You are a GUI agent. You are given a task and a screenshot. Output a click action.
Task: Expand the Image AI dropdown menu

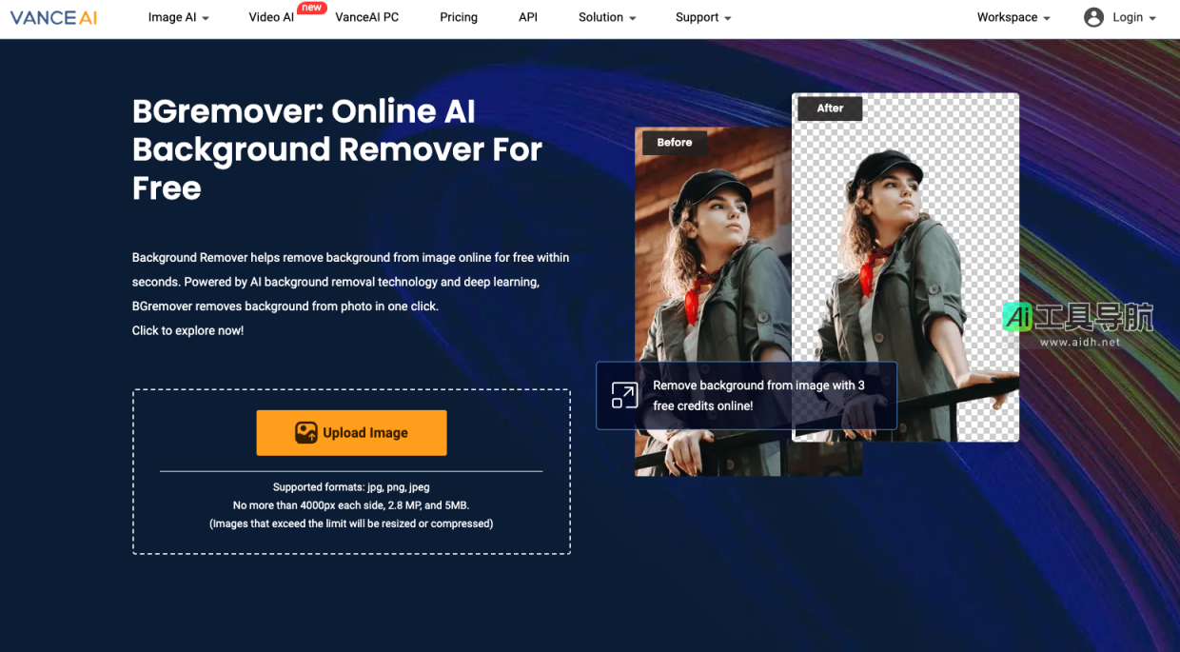click(178, 17)
